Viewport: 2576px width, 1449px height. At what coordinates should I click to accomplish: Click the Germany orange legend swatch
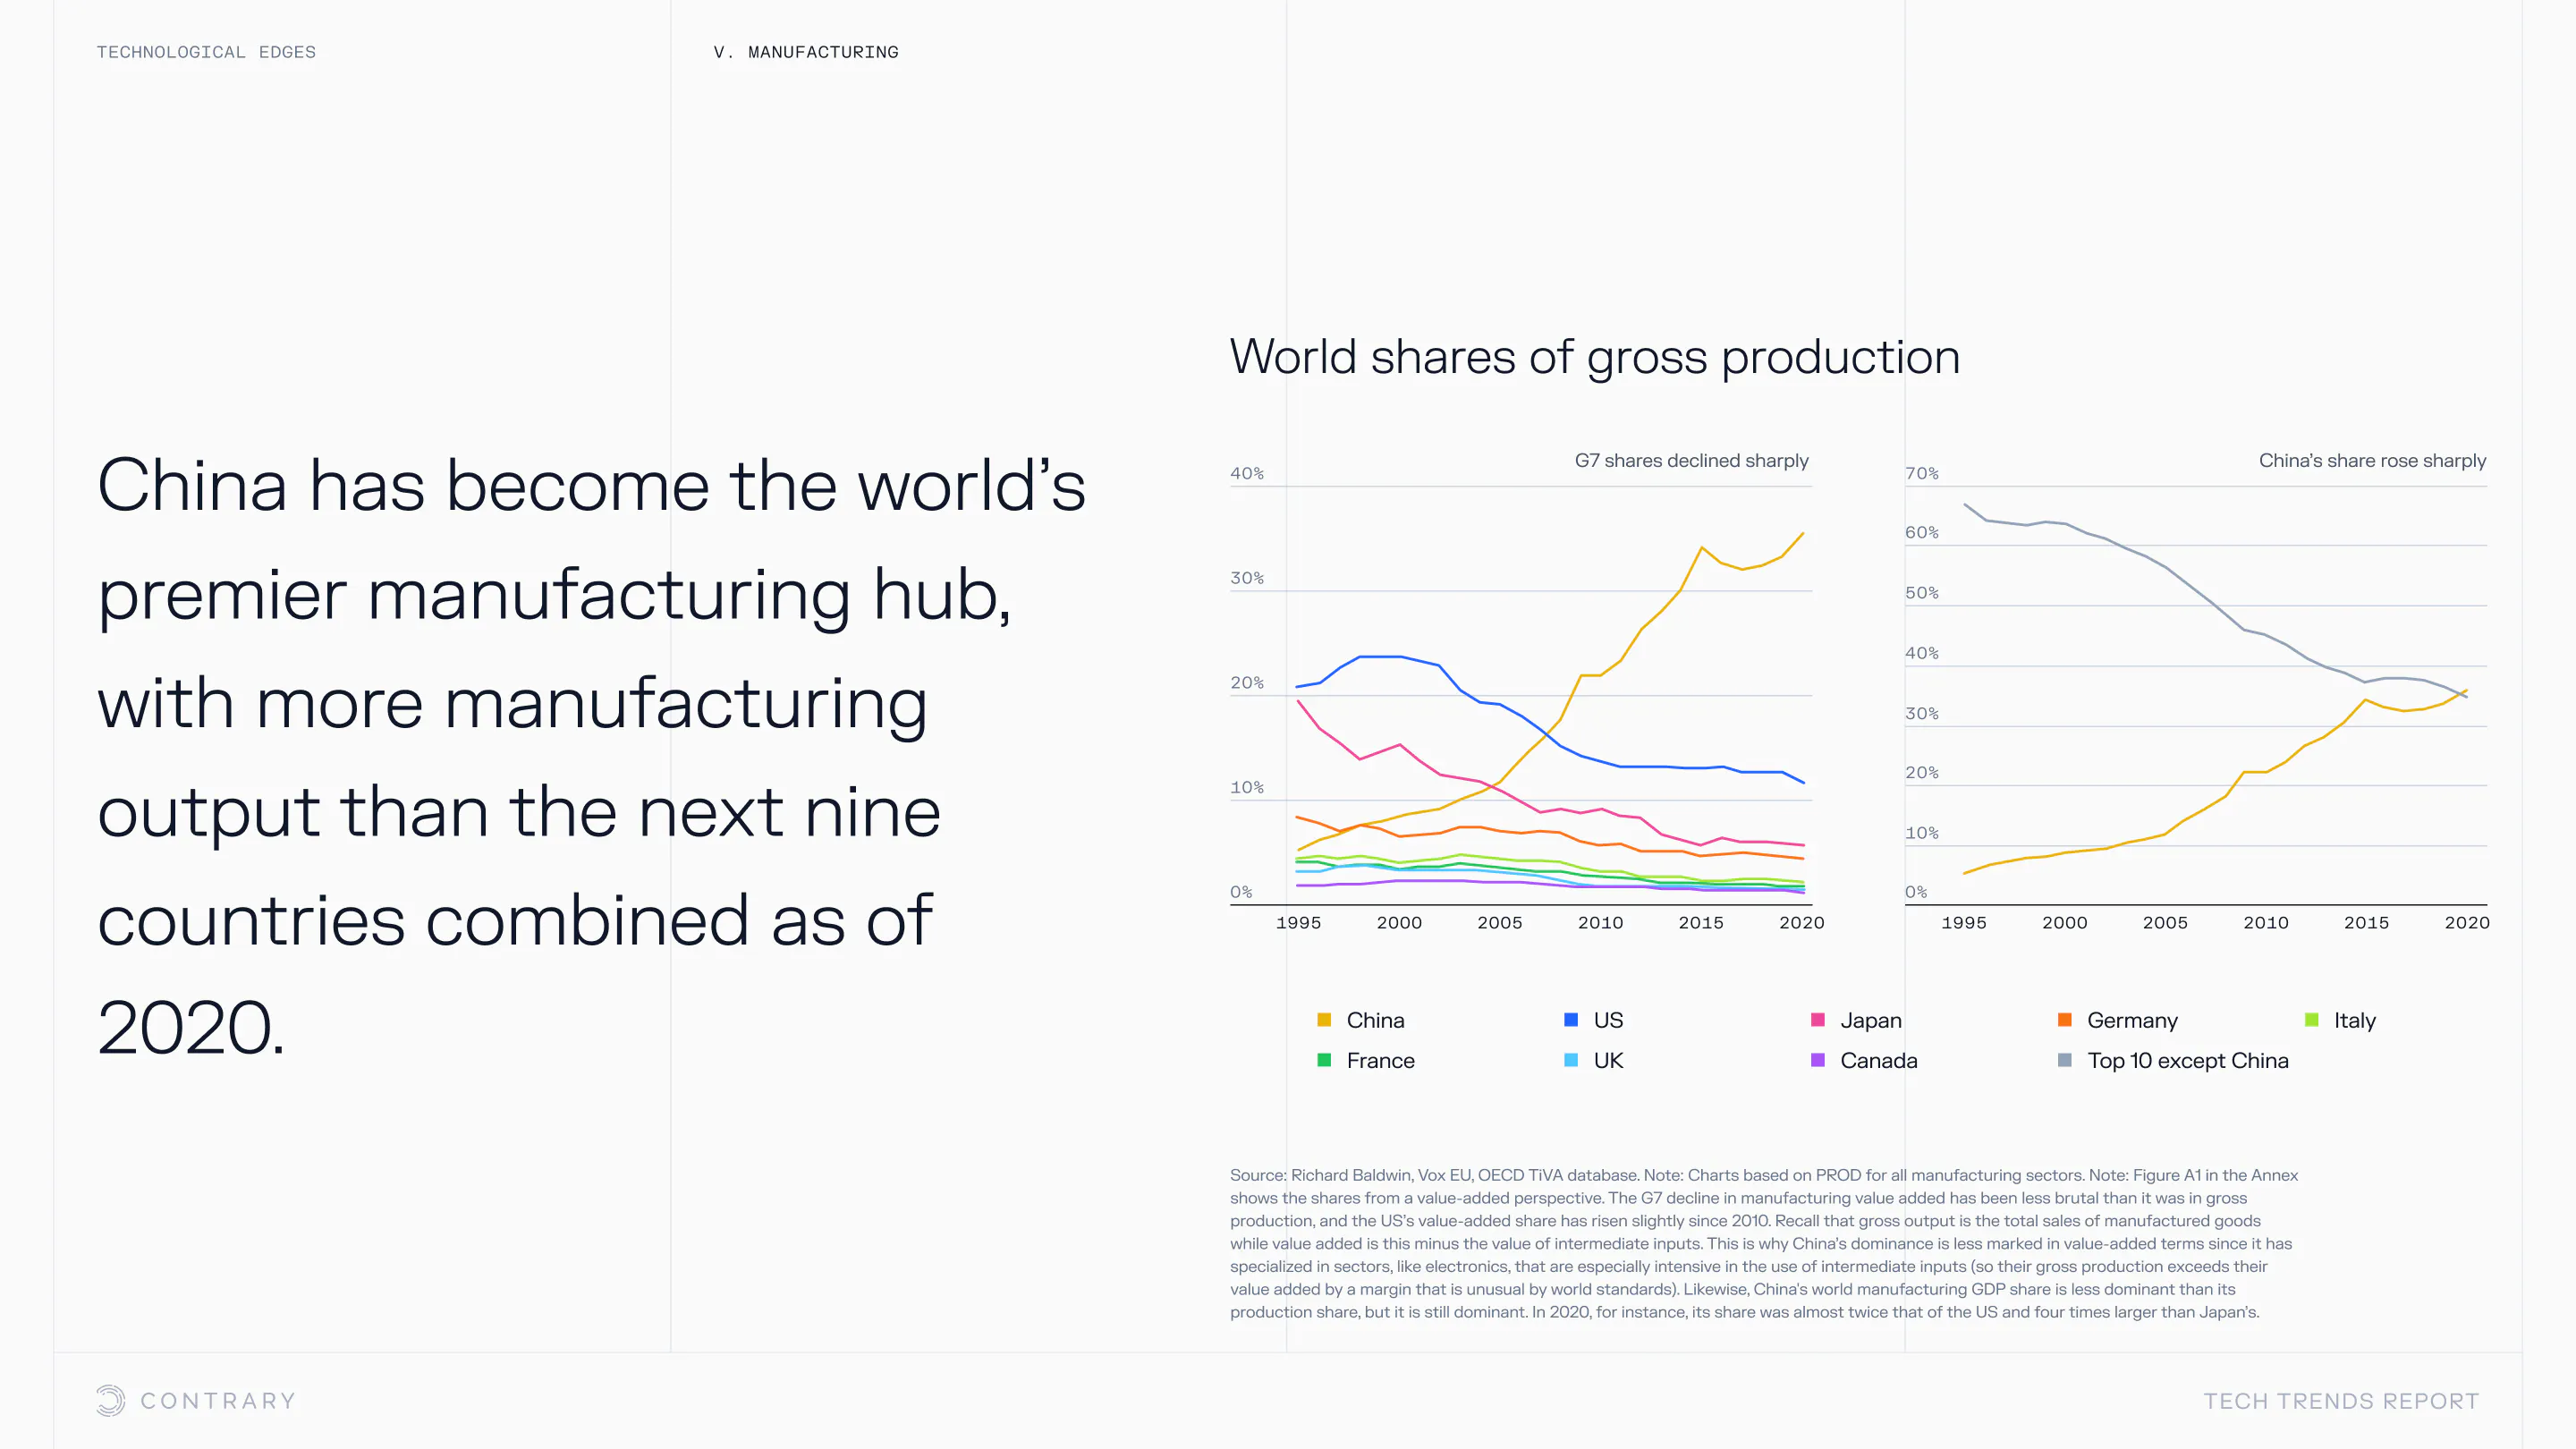2064,1020
